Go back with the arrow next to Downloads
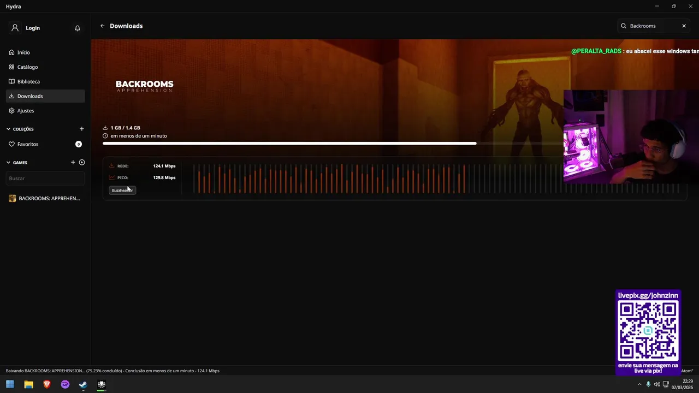The image size is (699, 393). [x=102, y=26]
